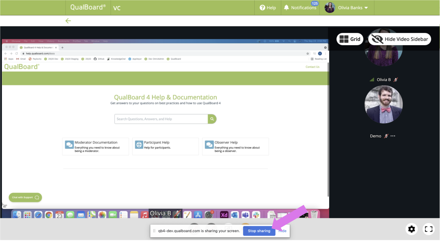This screenshot has height=241, width=440.
Task: Open the Chrome profile icon in shared screen
Action: pos(320,53)
